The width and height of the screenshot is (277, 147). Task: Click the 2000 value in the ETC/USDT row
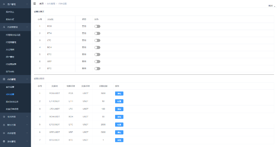(x=103, y=125)
